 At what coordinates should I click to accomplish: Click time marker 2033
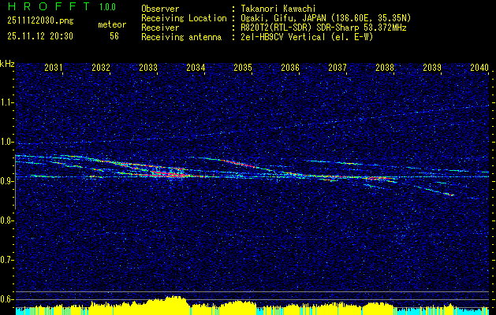coord(148,68)
